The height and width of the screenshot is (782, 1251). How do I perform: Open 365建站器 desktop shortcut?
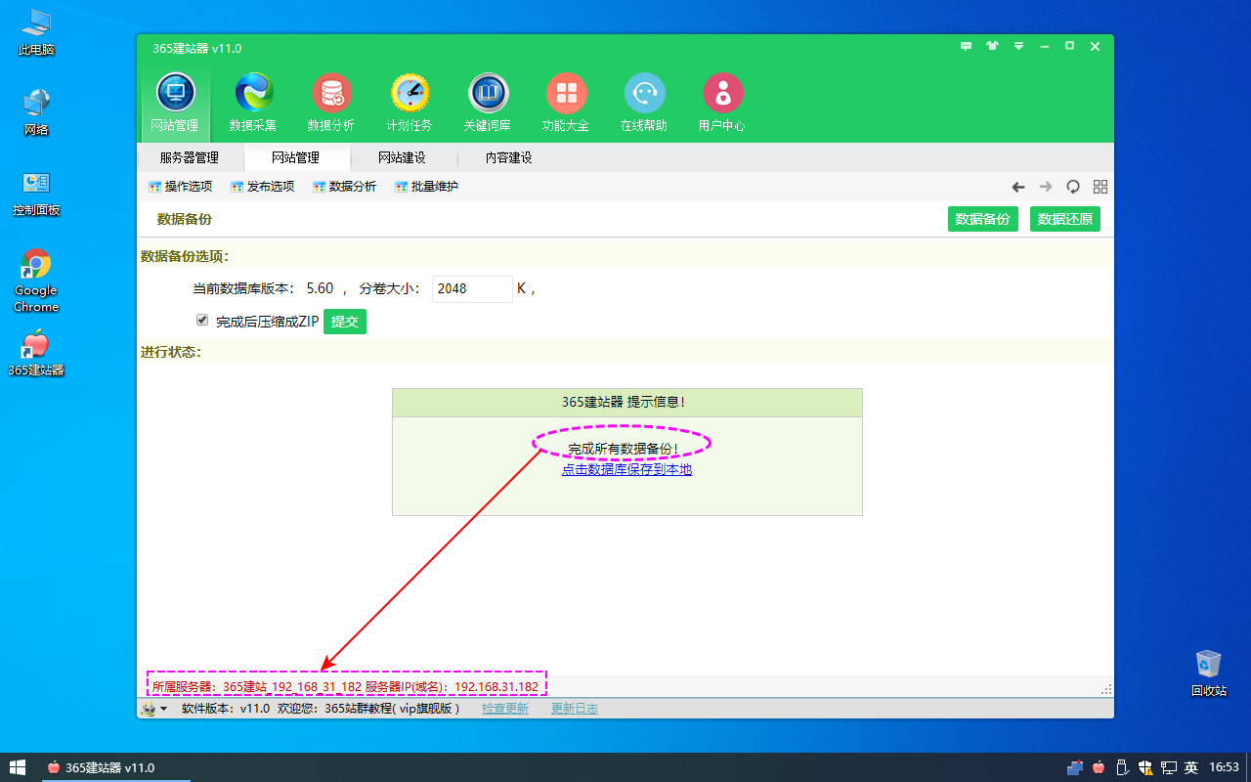coord(36,354)
